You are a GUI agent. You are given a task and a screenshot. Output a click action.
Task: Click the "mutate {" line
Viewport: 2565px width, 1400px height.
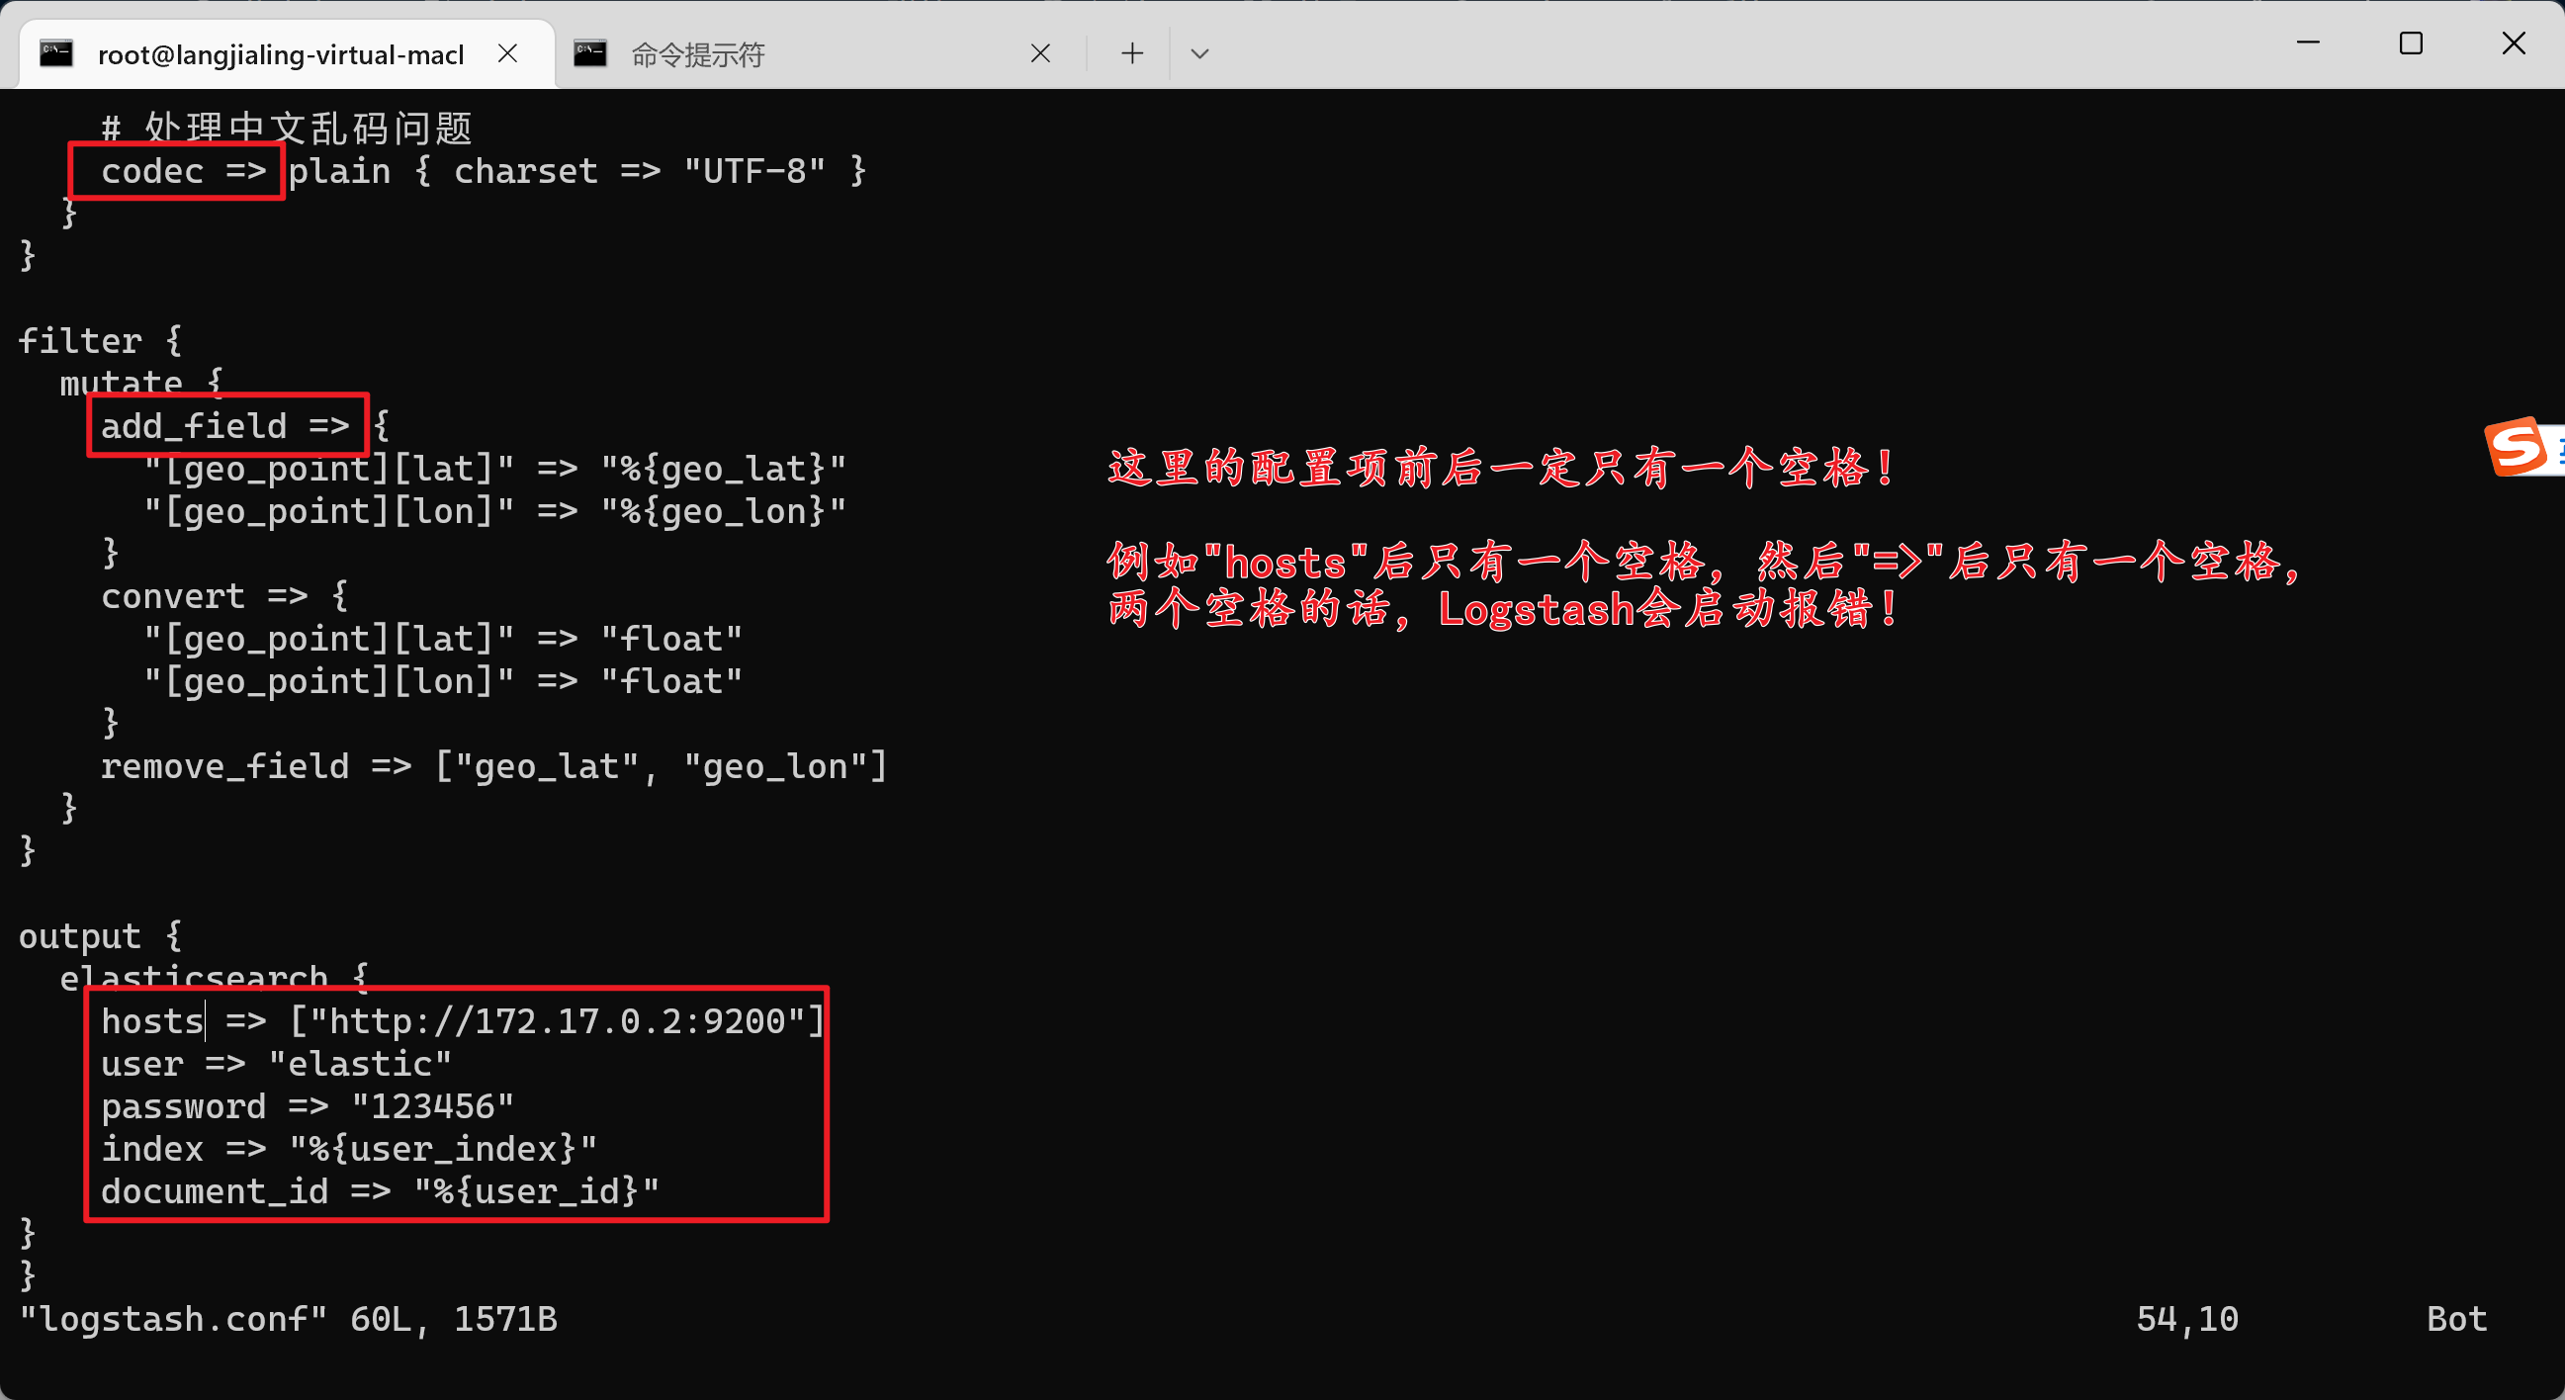(142, 383)
